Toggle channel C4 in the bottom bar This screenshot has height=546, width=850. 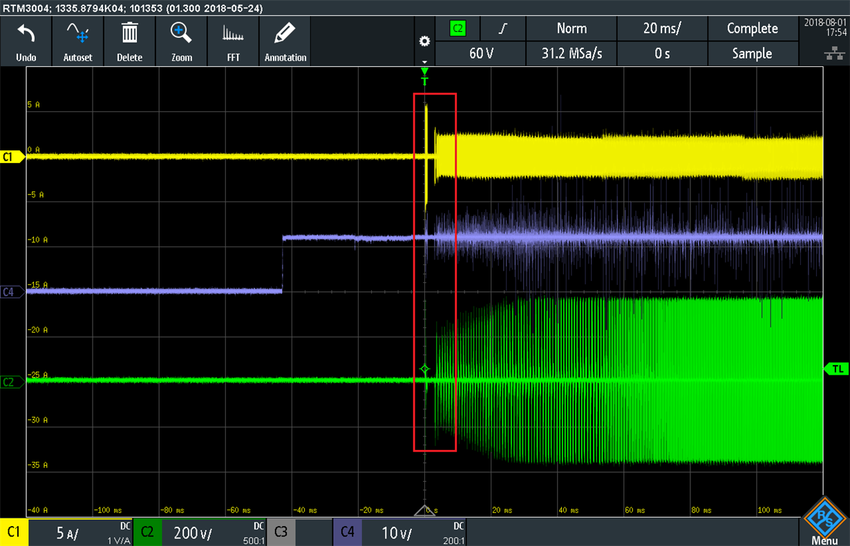click(x=348, y=532)
